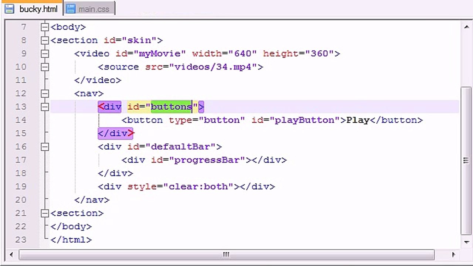Image resolution: width=473 pixels, height=266 pixels.
Task: Click the highlighted closing </div> on line 15
Action: [x=115, y=133]
